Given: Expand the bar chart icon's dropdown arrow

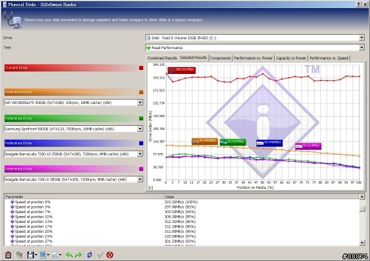Looking at the screenshot, I should tap(48, 255).
